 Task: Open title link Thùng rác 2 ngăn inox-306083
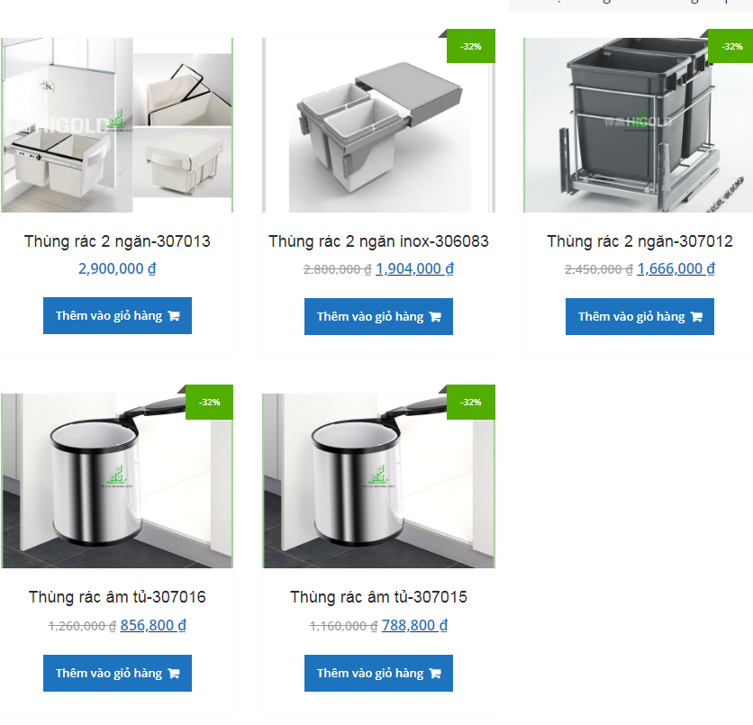pyautogui.click(x=378, y=241)
